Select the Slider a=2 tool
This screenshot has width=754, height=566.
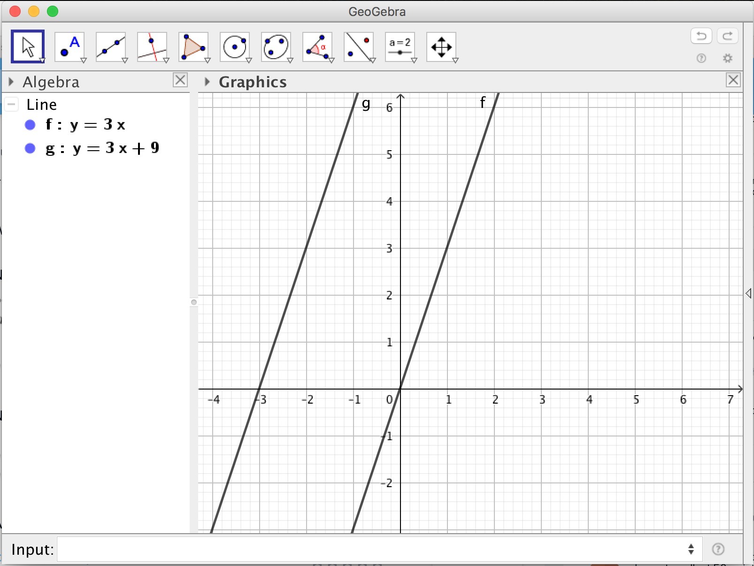pyautogui.click(x=400, y=46)
